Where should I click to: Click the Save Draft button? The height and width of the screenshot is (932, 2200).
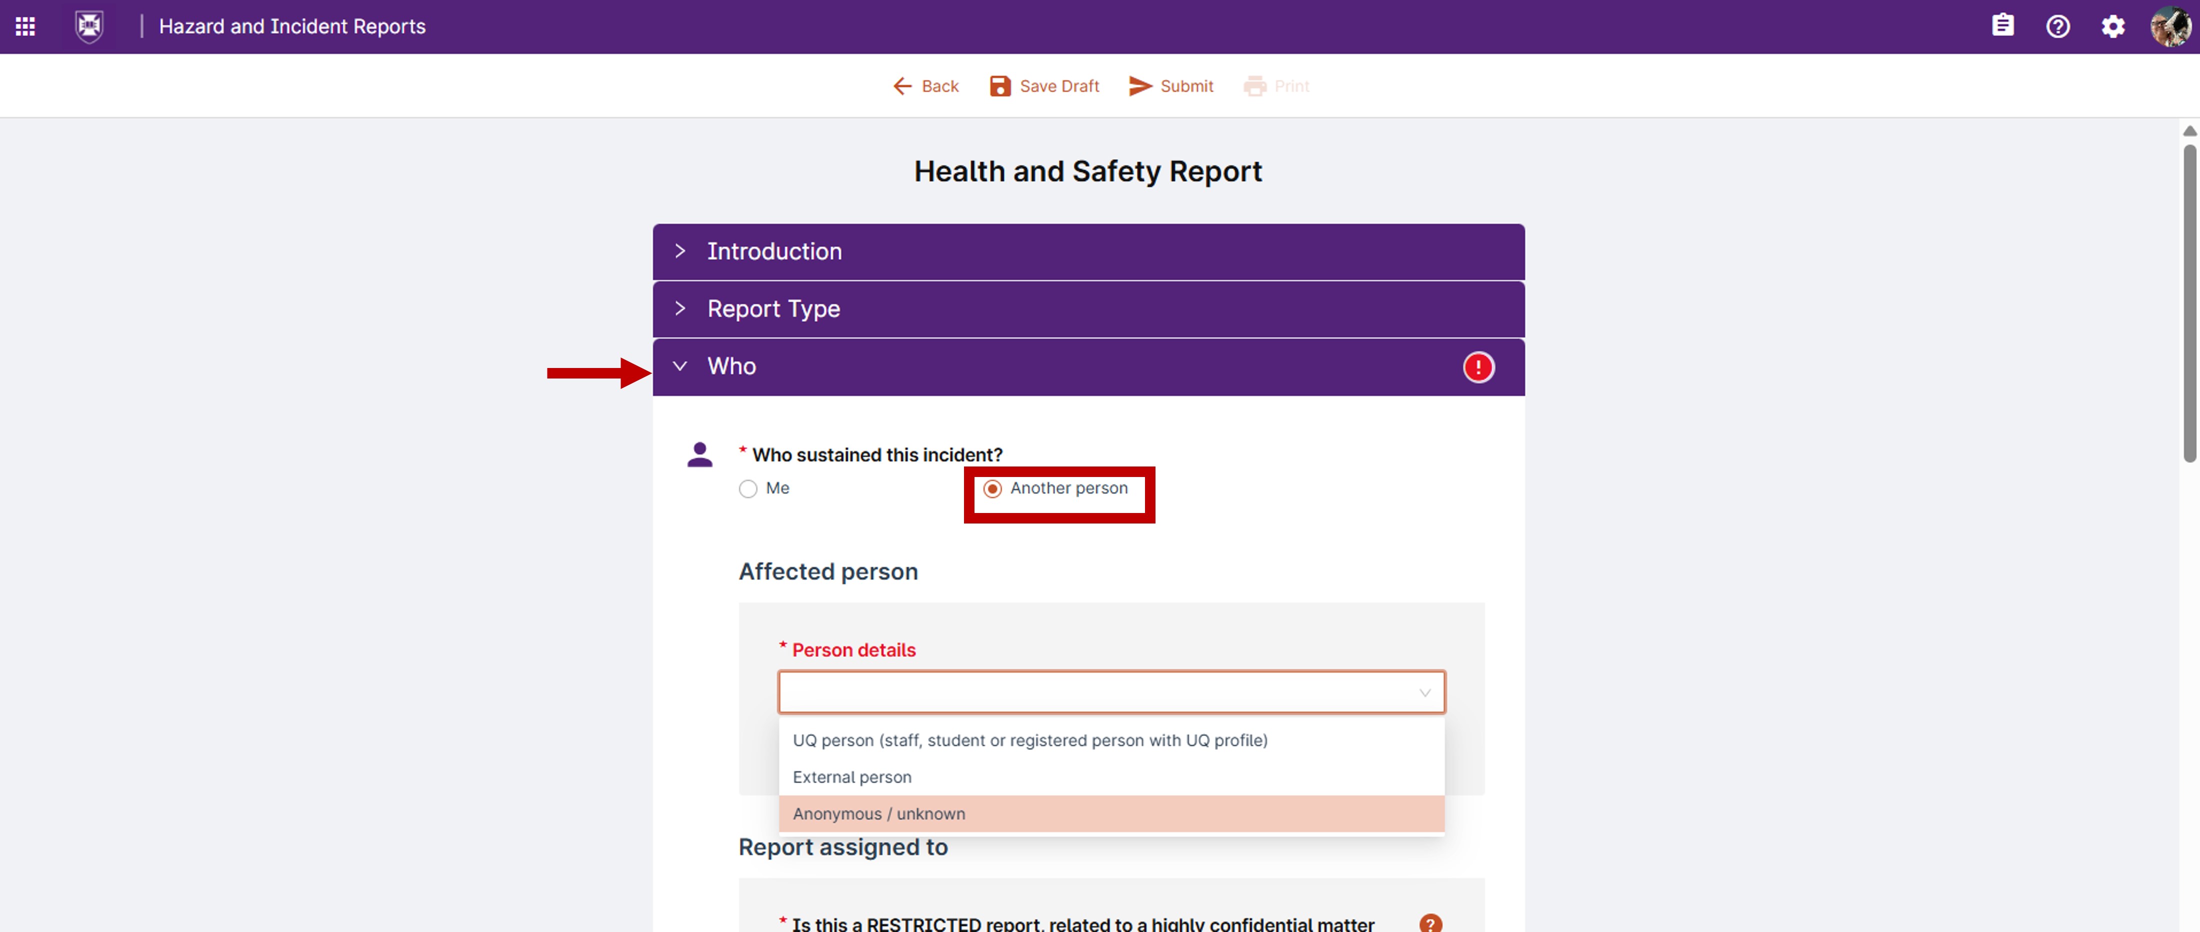[1043, 86]
